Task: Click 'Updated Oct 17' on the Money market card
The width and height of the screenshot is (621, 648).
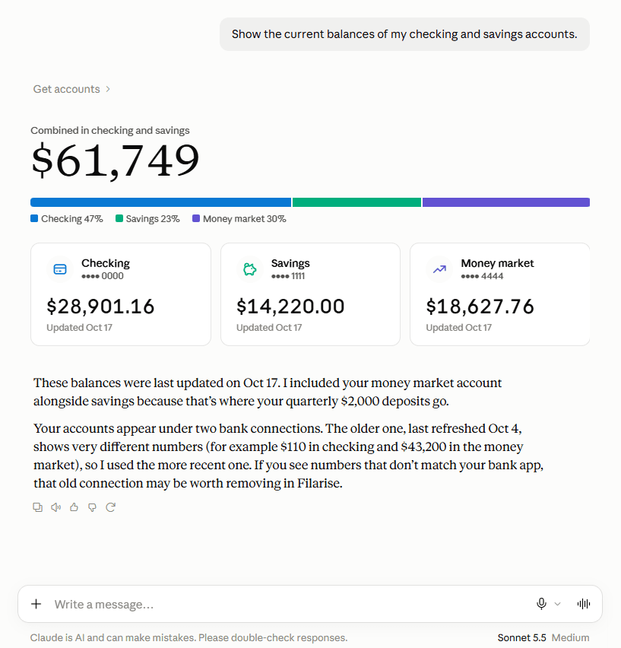Action: 459,328
